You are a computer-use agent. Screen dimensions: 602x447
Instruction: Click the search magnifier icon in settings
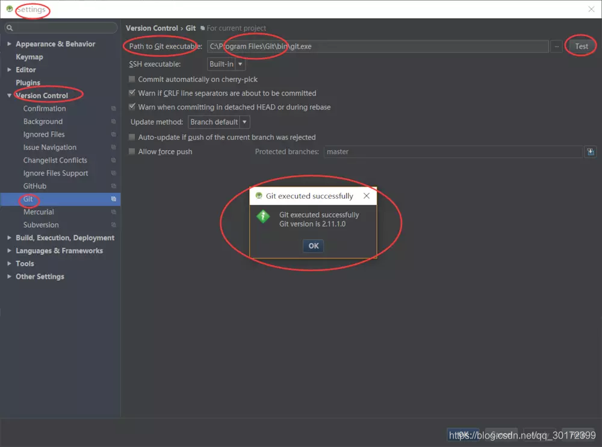point(10,28)
